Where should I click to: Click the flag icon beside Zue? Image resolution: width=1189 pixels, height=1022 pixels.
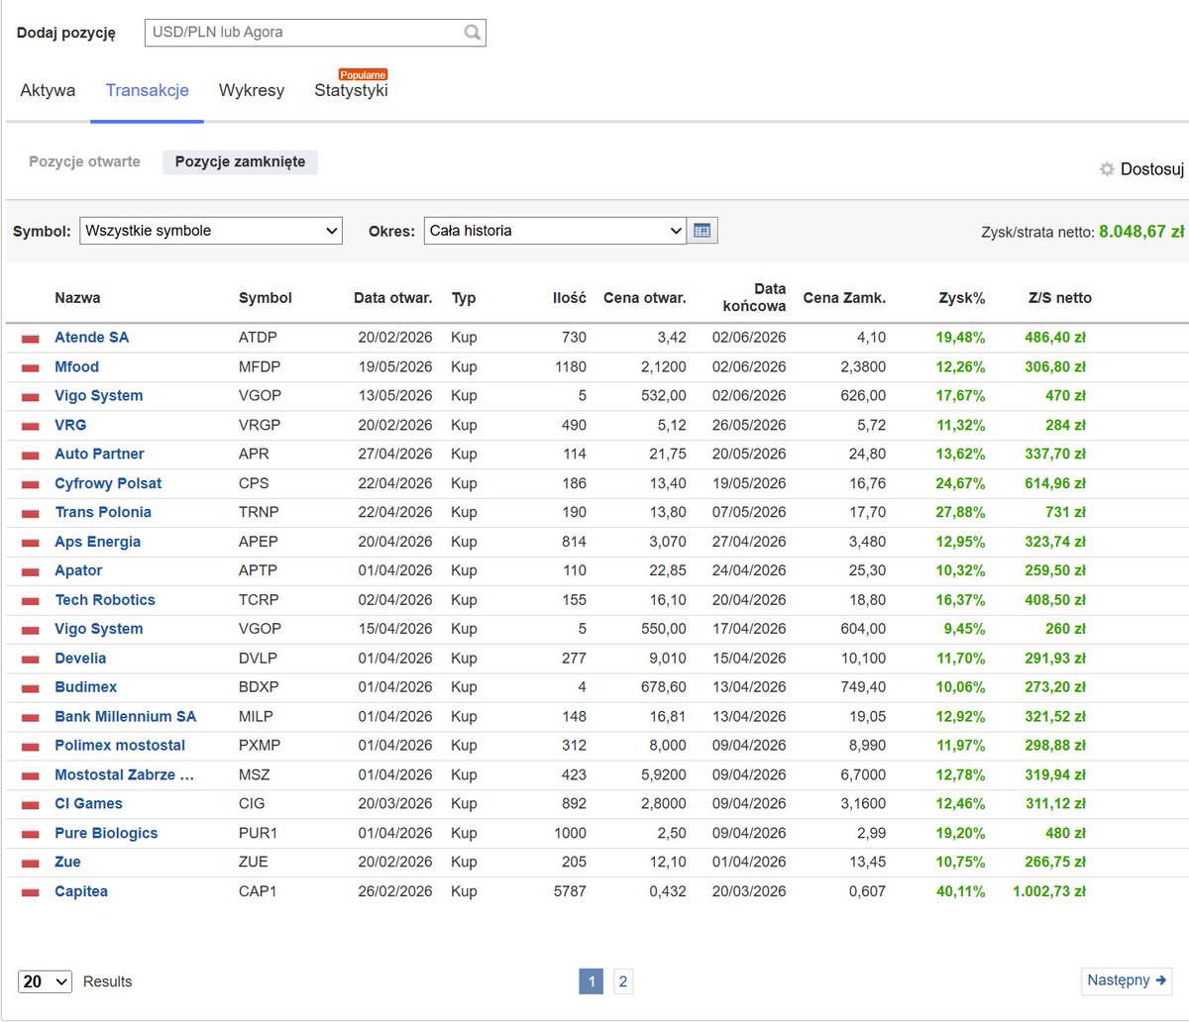tap(31, 864)
